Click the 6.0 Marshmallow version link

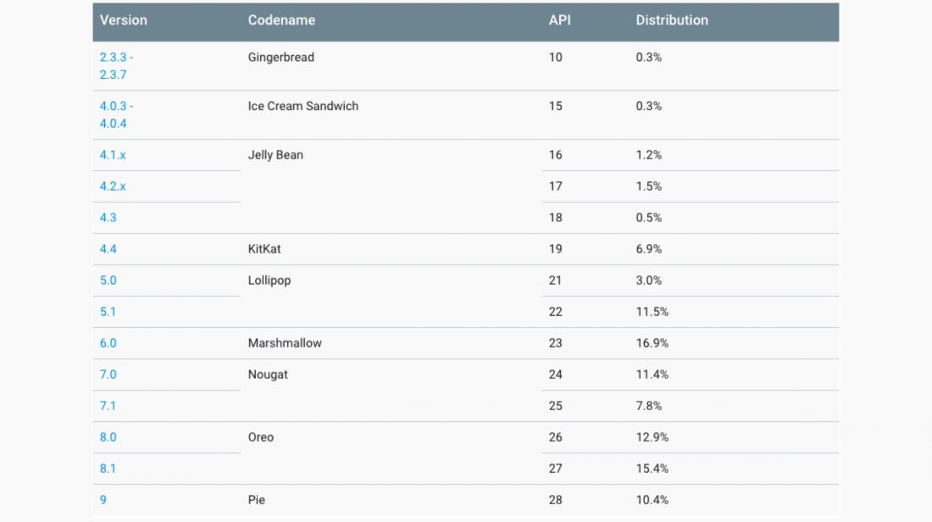[108, 343]
